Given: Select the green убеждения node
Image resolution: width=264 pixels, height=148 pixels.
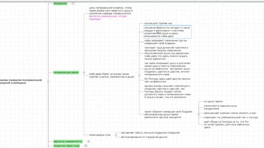Looking at the screenshot, I should pyautogui.click(x=60, y=4).
